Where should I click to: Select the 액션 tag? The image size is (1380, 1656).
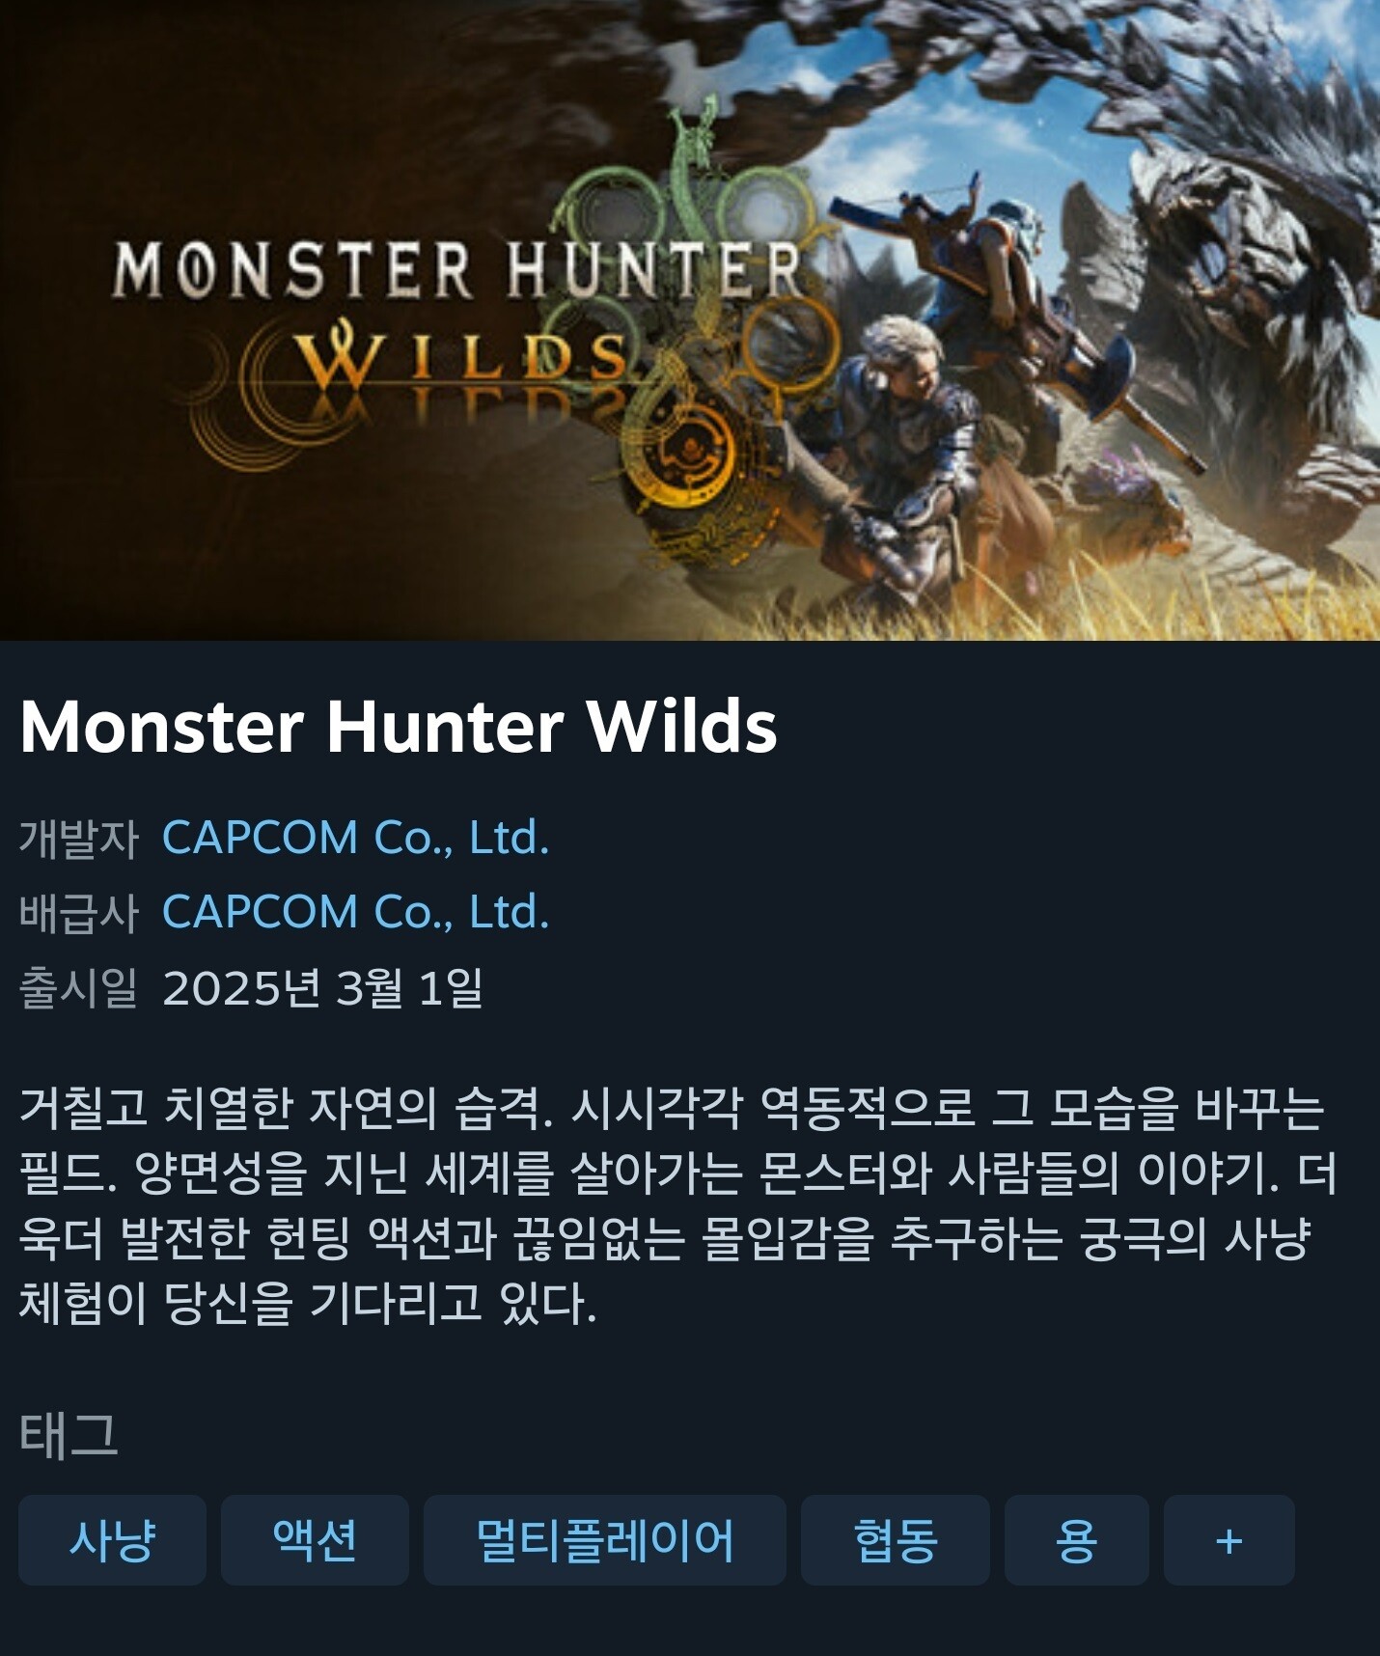click(315, 1540)
